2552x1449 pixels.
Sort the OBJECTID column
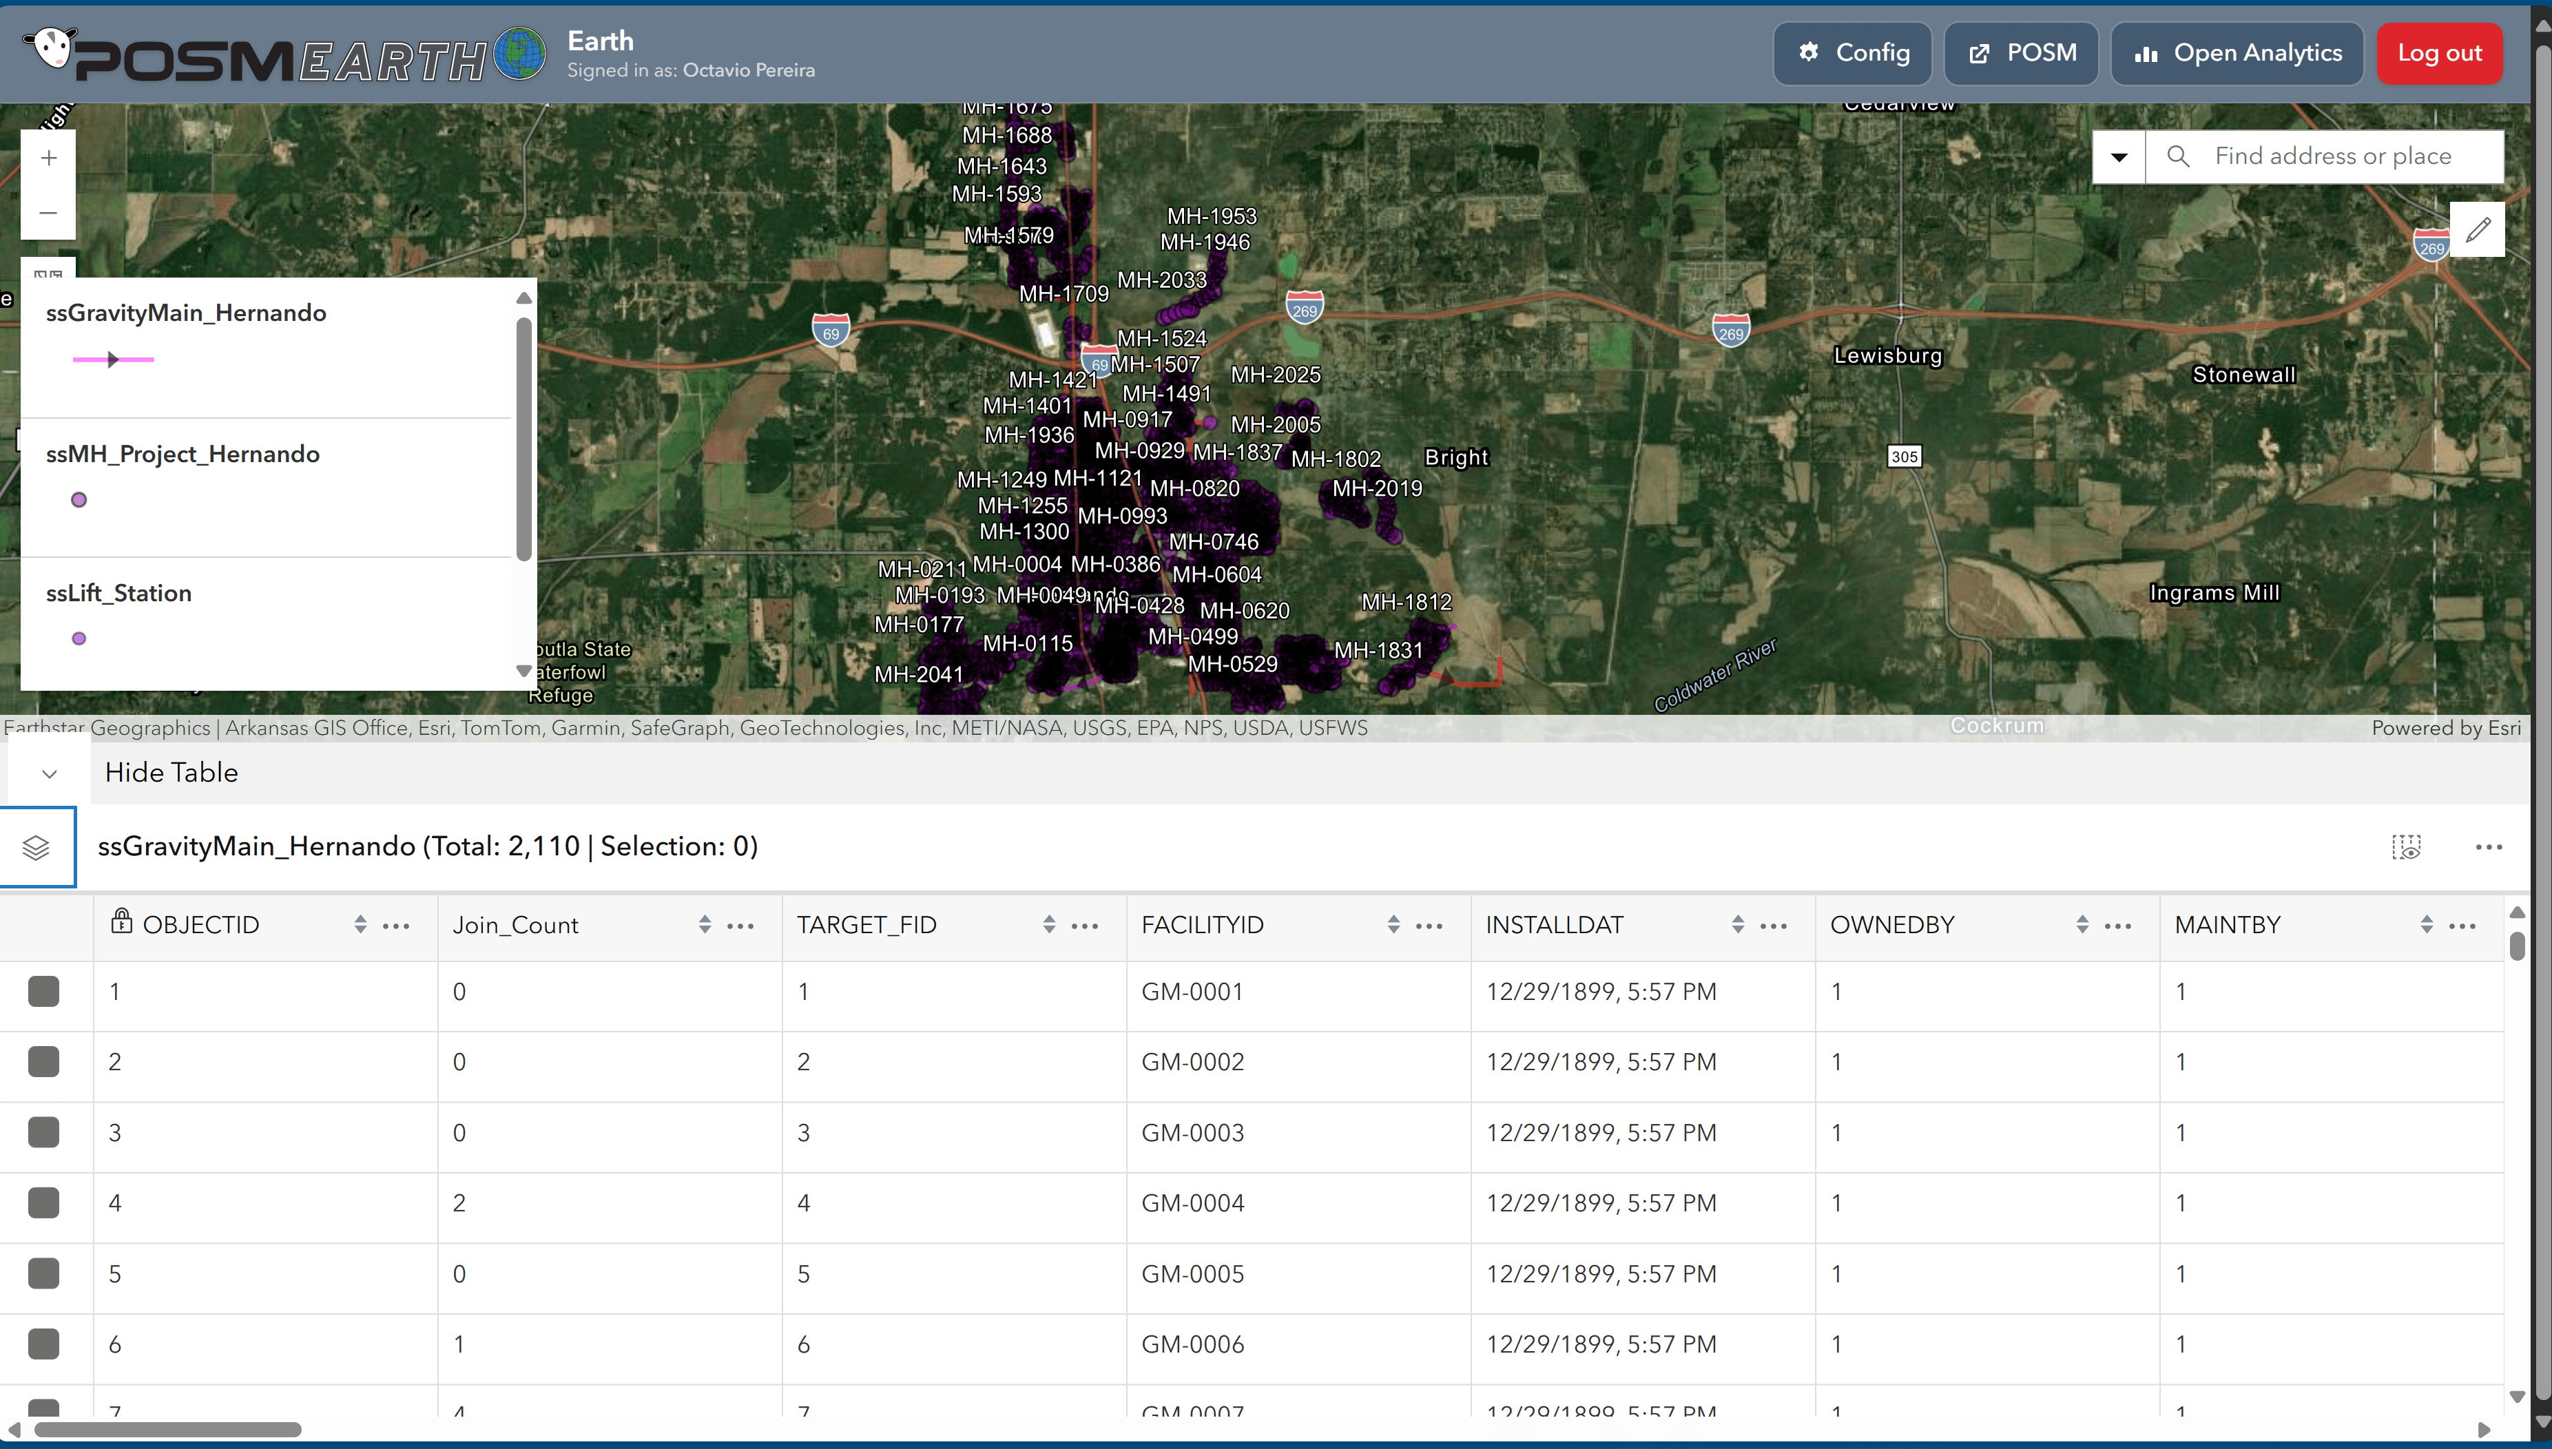(x=360, y=924)
